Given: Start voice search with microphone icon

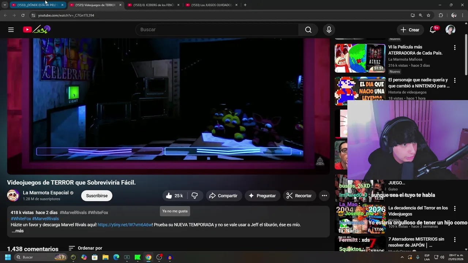Looking at the screenshot, I should point(329,30).
